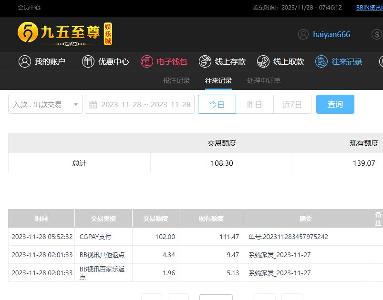Click the 时间 column header
Image resolution: width=383 pixels, height=300 pixels.
pos(41,218)
